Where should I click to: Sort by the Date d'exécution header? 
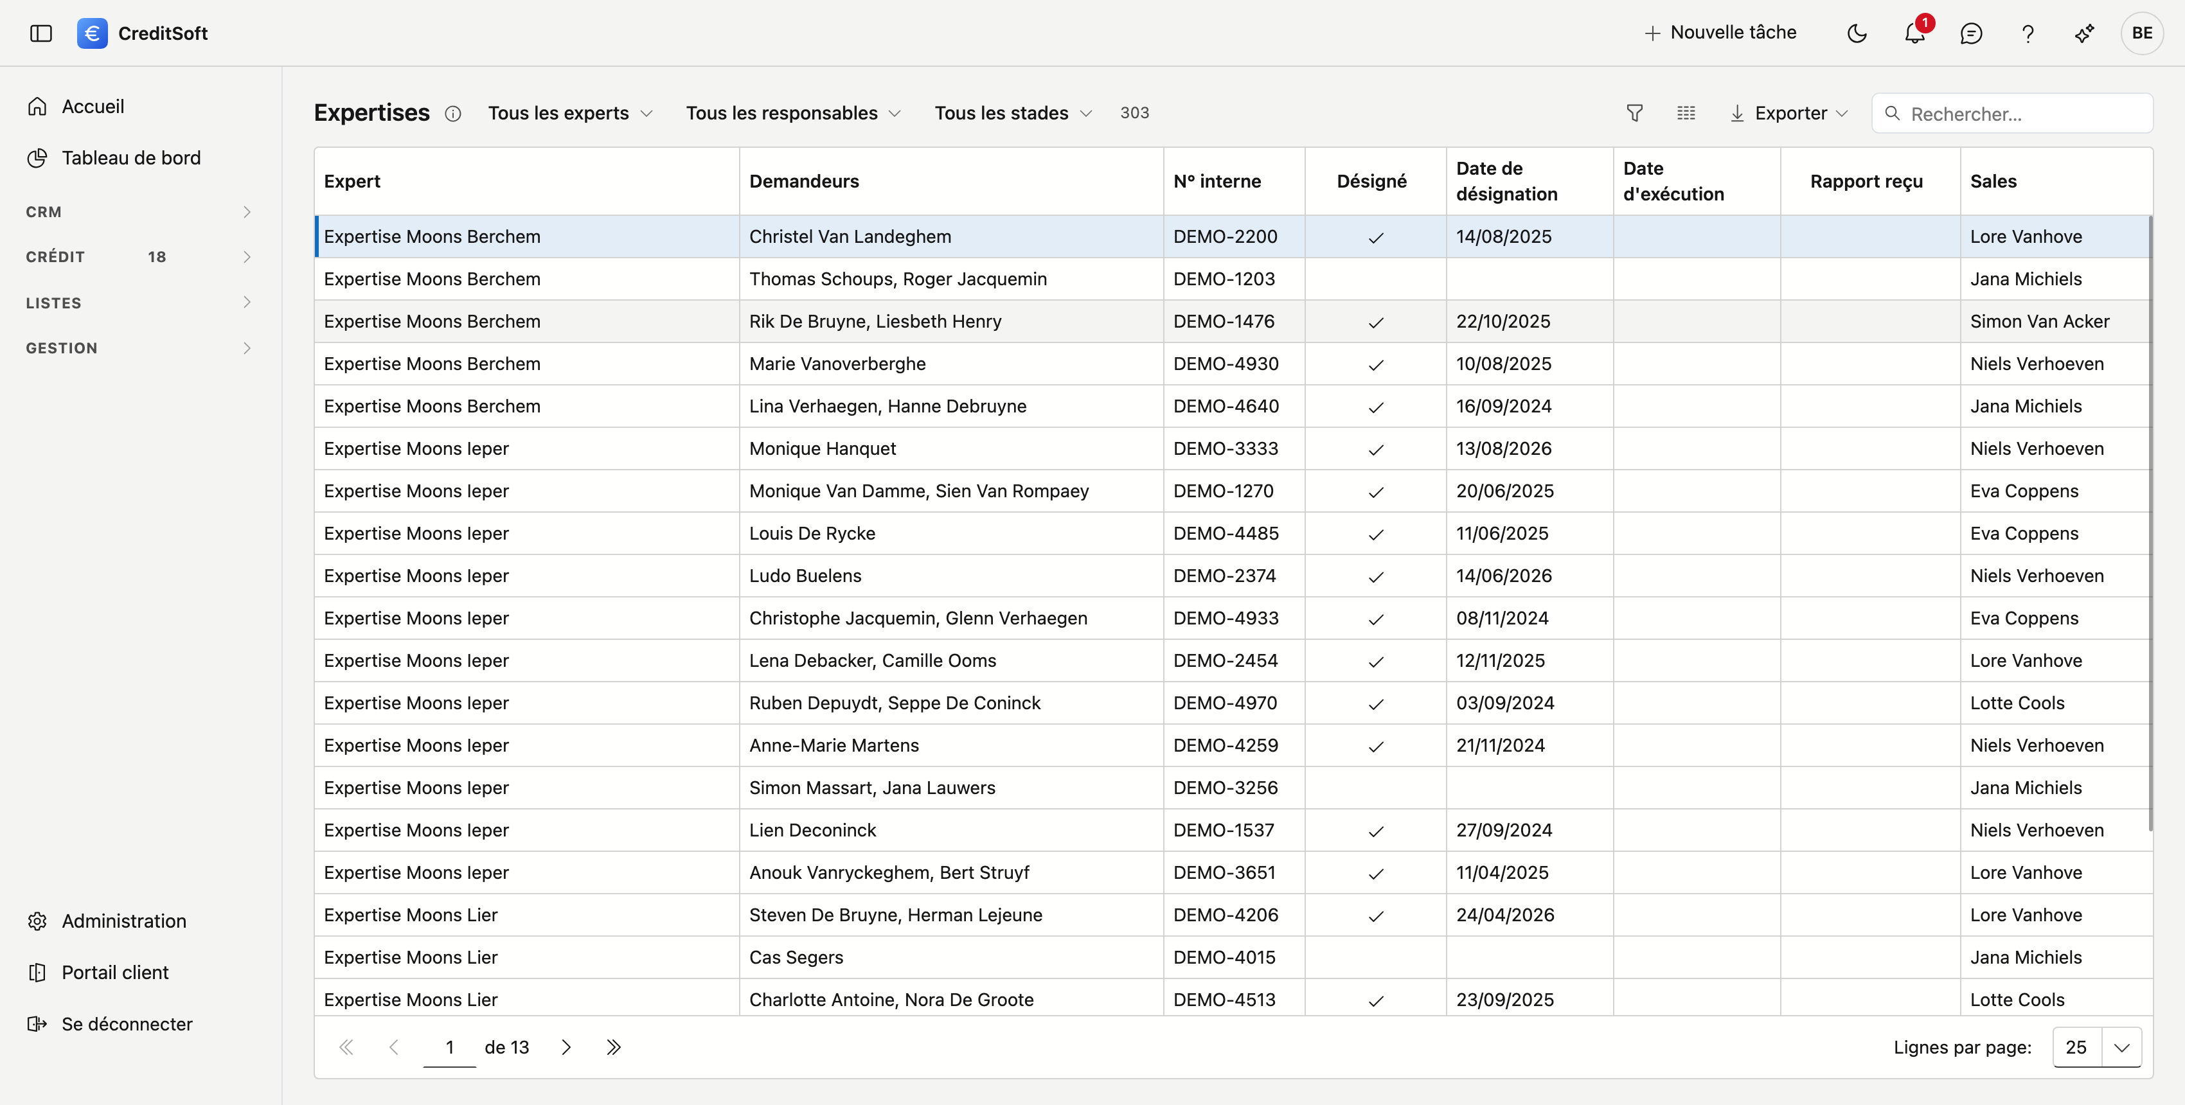(1697, 181)
